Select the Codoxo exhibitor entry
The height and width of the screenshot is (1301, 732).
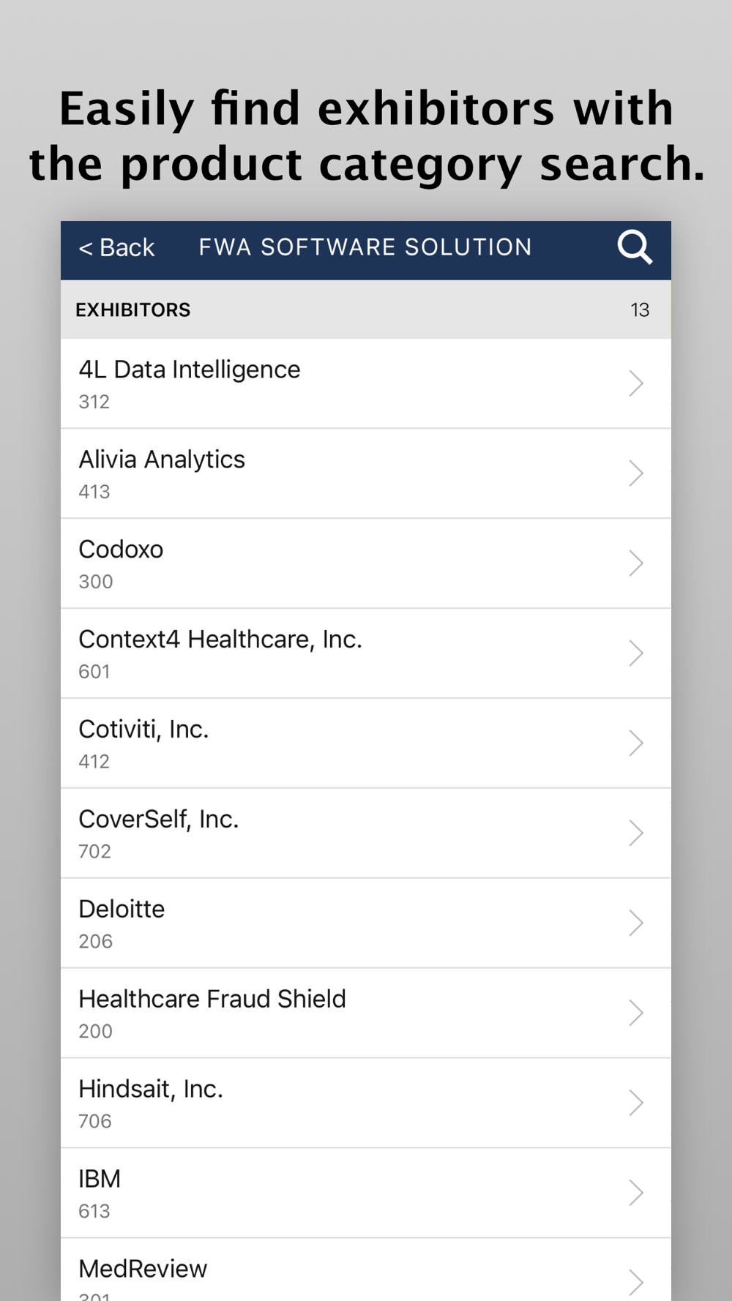[122, 550]
